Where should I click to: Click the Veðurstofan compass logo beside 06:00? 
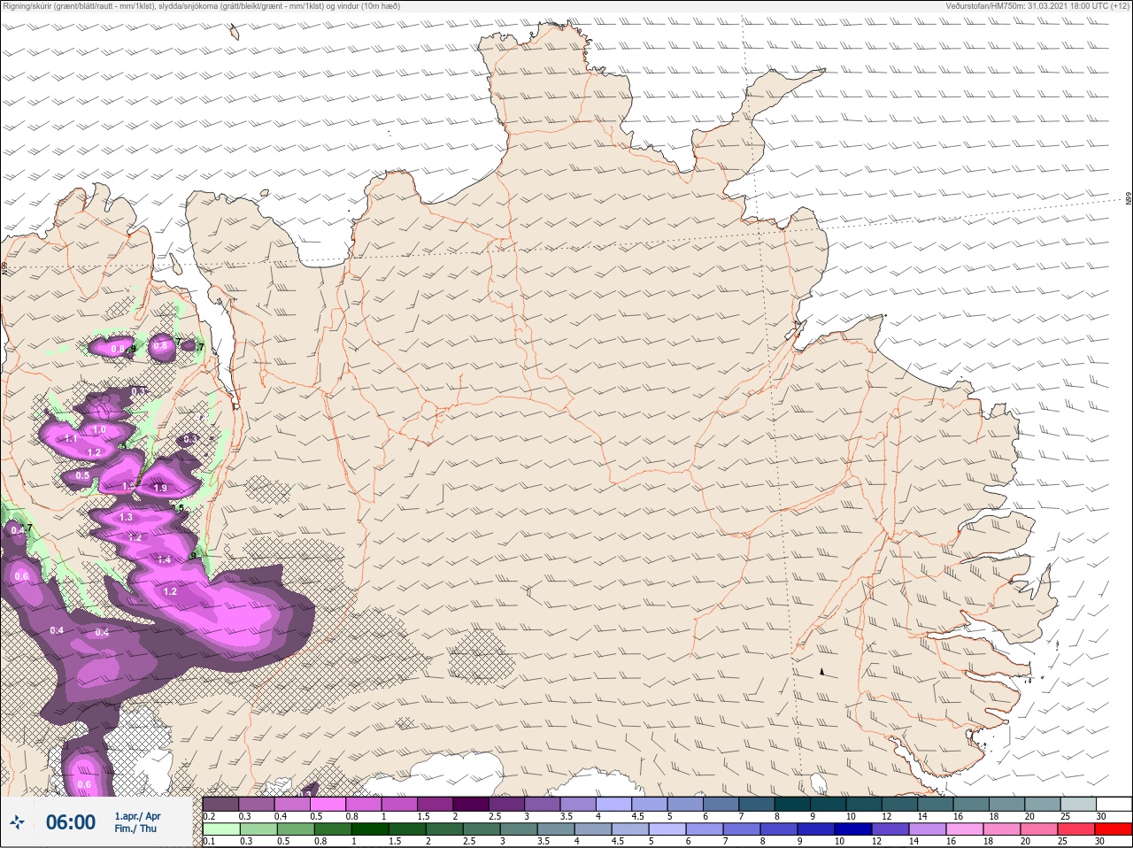coord(16,823)
